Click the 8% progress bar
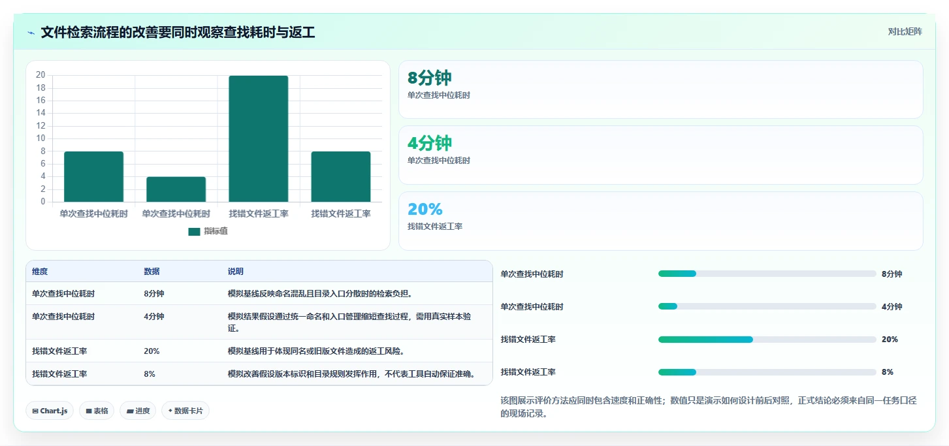949x446 pixels. coord(767,372)
